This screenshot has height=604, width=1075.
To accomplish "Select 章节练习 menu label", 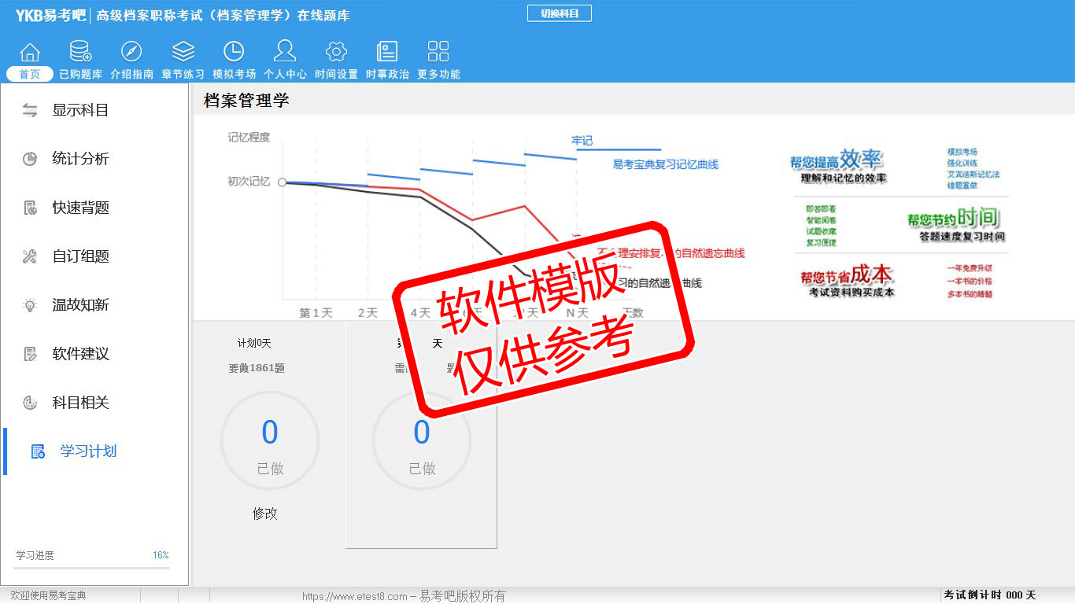I will click(183, 74).
